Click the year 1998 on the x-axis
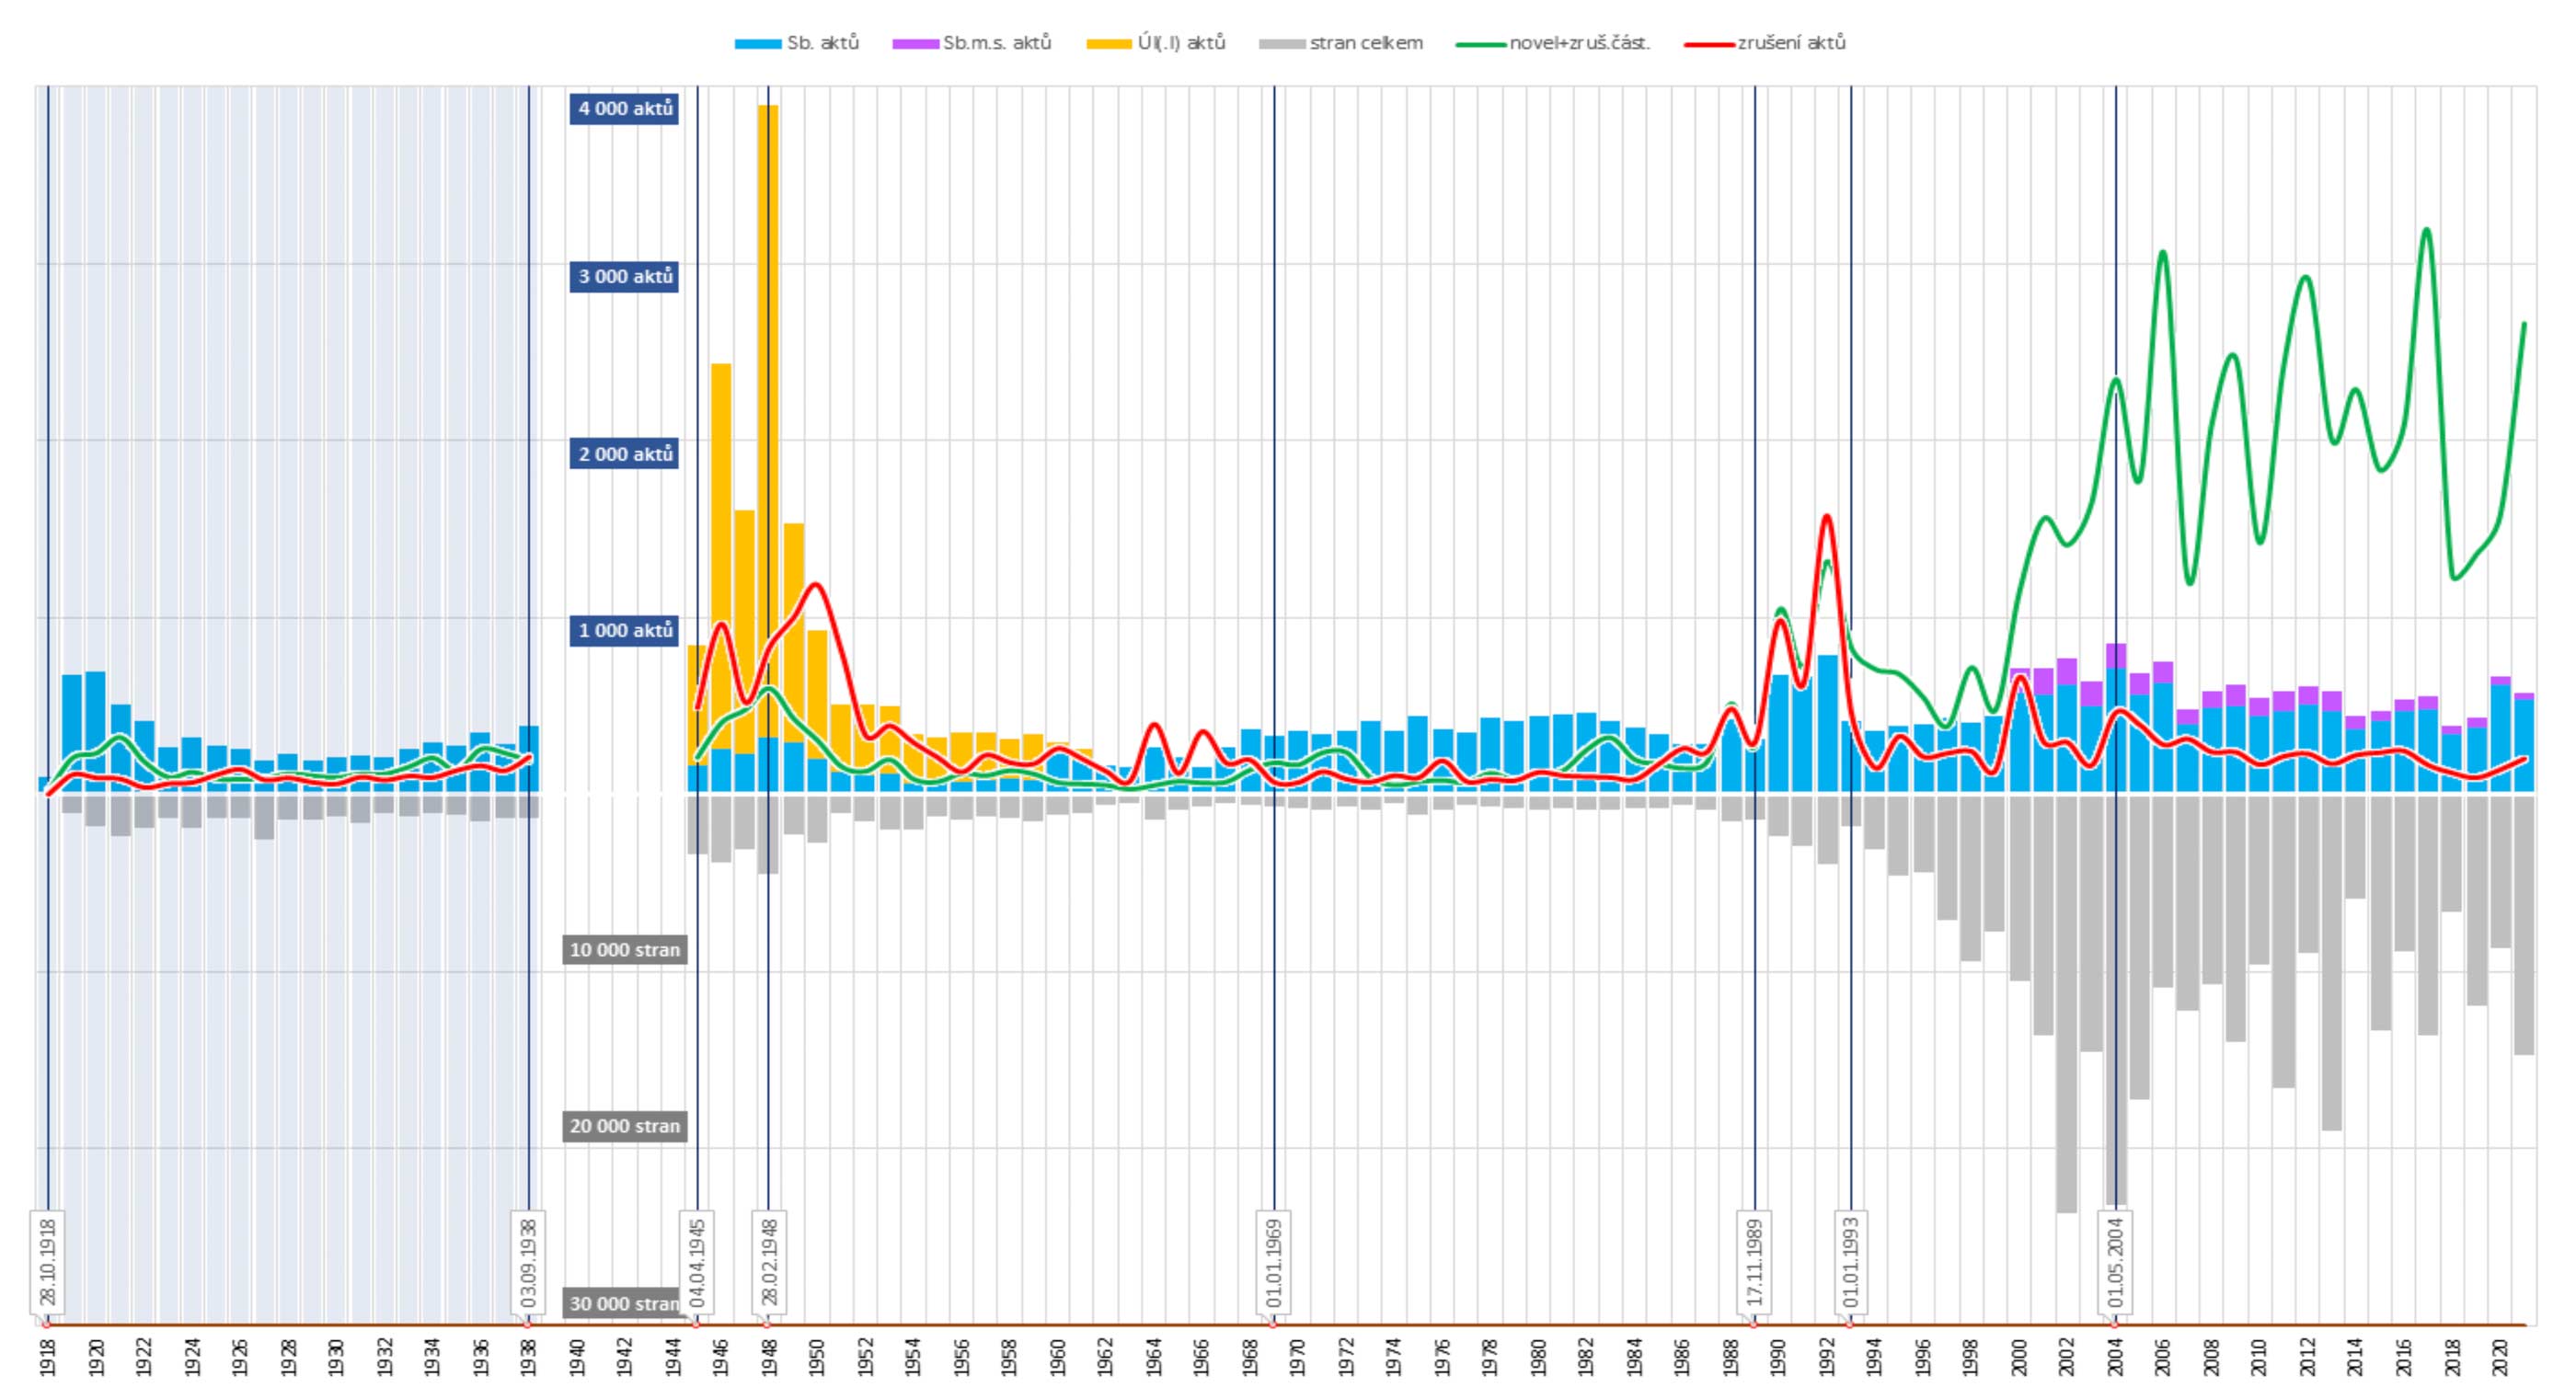The width and height of the screenshot is (2576, 1399). click(1971, 1357)
